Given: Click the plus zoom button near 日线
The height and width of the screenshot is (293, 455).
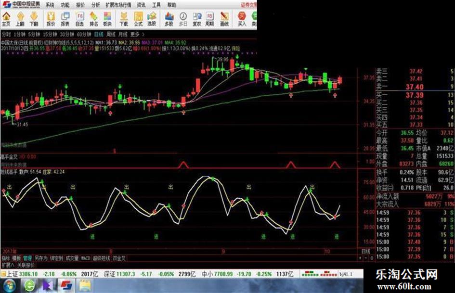Looking at the screenshot, I should click(x=361, y=258).
